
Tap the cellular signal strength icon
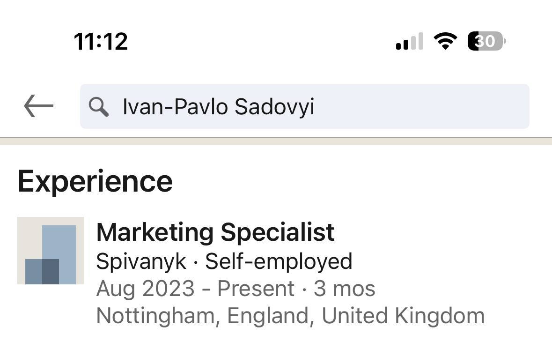(409, 42)
